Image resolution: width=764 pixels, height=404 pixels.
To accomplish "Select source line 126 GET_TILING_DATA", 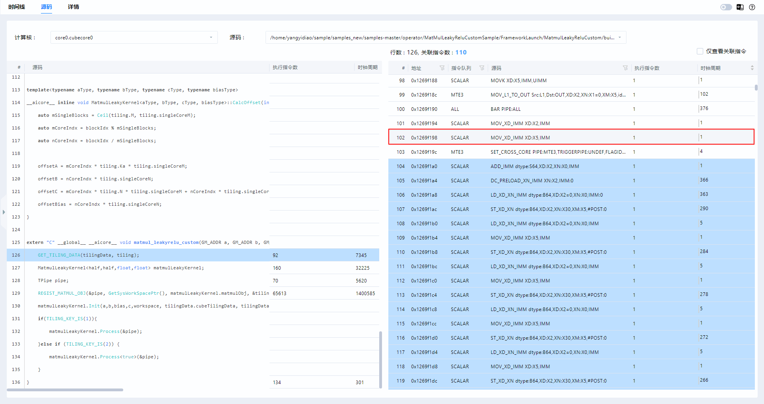I will tap(193, 255).
